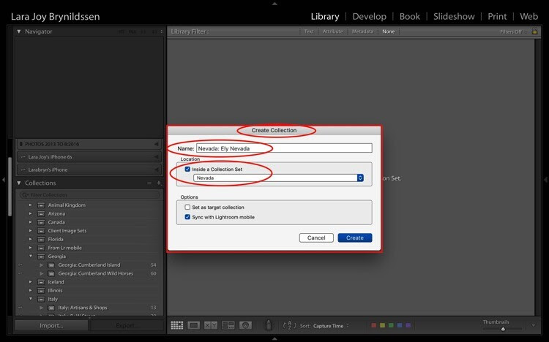Open Survey view in toolbar

[228, 326]
